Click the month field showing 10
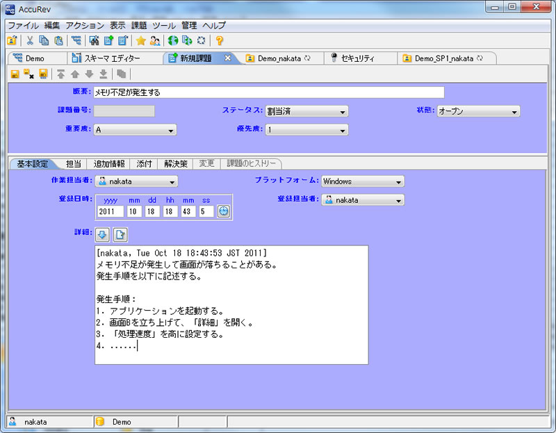556x433 pixels. (x=134, y=212)
